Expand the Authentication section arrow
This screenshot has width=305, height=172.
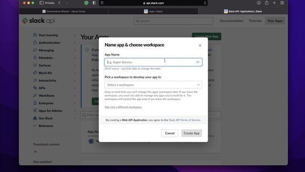75,43
